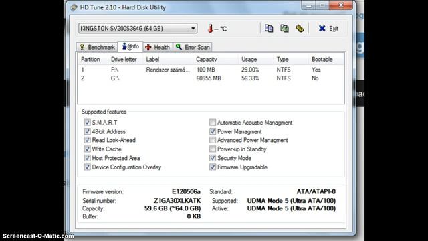
Task: Select the Info tab
Action: [130, 46]
